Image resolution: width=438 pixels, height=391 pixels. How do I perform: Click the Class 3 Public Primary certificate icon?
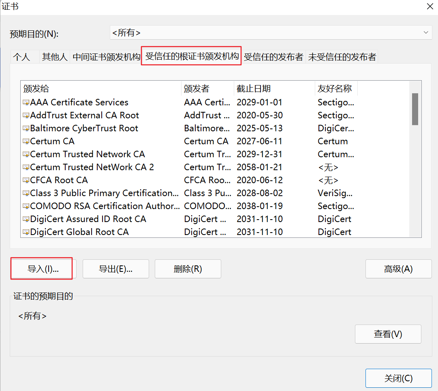pyautogui.click(x=26, y=193)
